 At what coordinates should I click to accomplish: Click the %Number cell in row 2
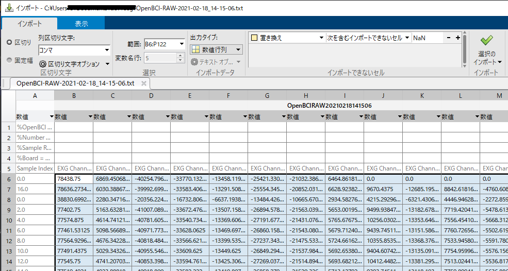(x=35, y=138)
